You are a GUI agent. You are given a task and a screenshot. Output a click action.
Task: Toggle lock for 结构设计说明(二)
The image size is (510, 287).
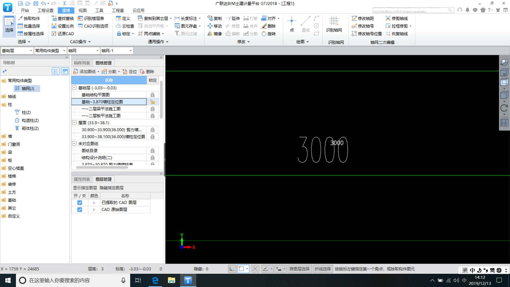[152, 158]
